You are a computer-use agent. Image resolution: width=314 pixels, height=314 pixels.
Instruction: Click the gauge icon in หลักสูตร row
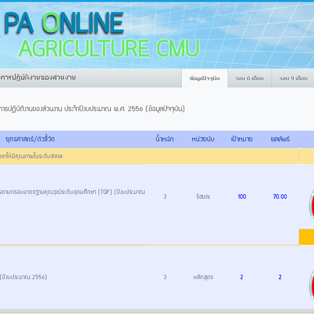click(312, 285)
